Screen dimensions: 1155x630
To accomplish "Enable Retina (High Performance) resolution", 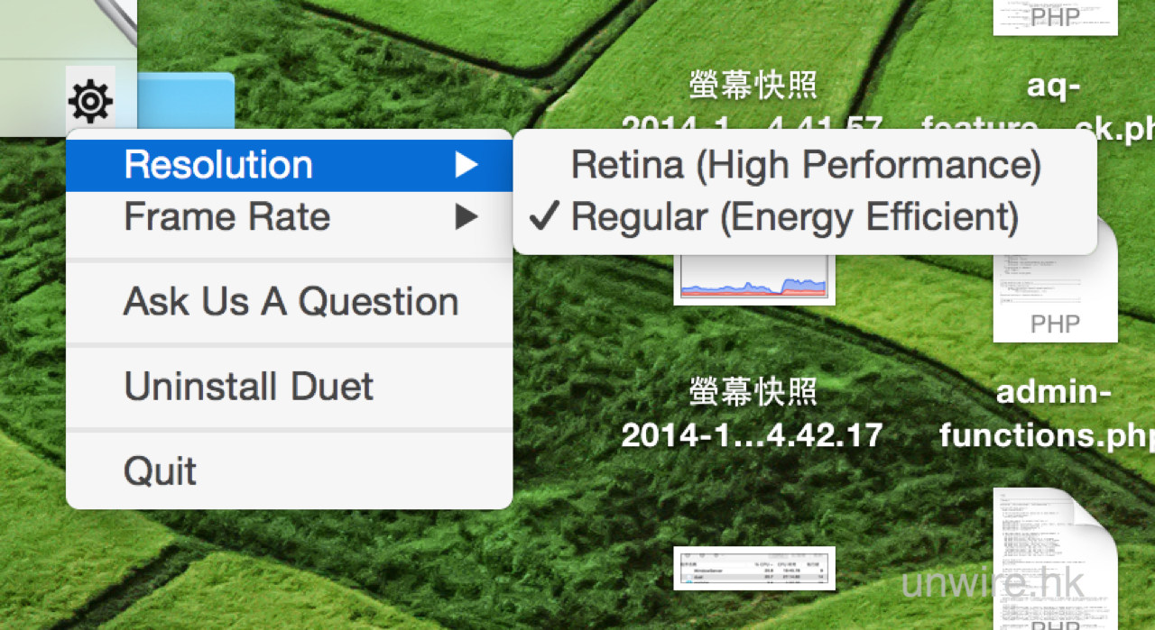I will pyautogui.click(x=806, y=165).
